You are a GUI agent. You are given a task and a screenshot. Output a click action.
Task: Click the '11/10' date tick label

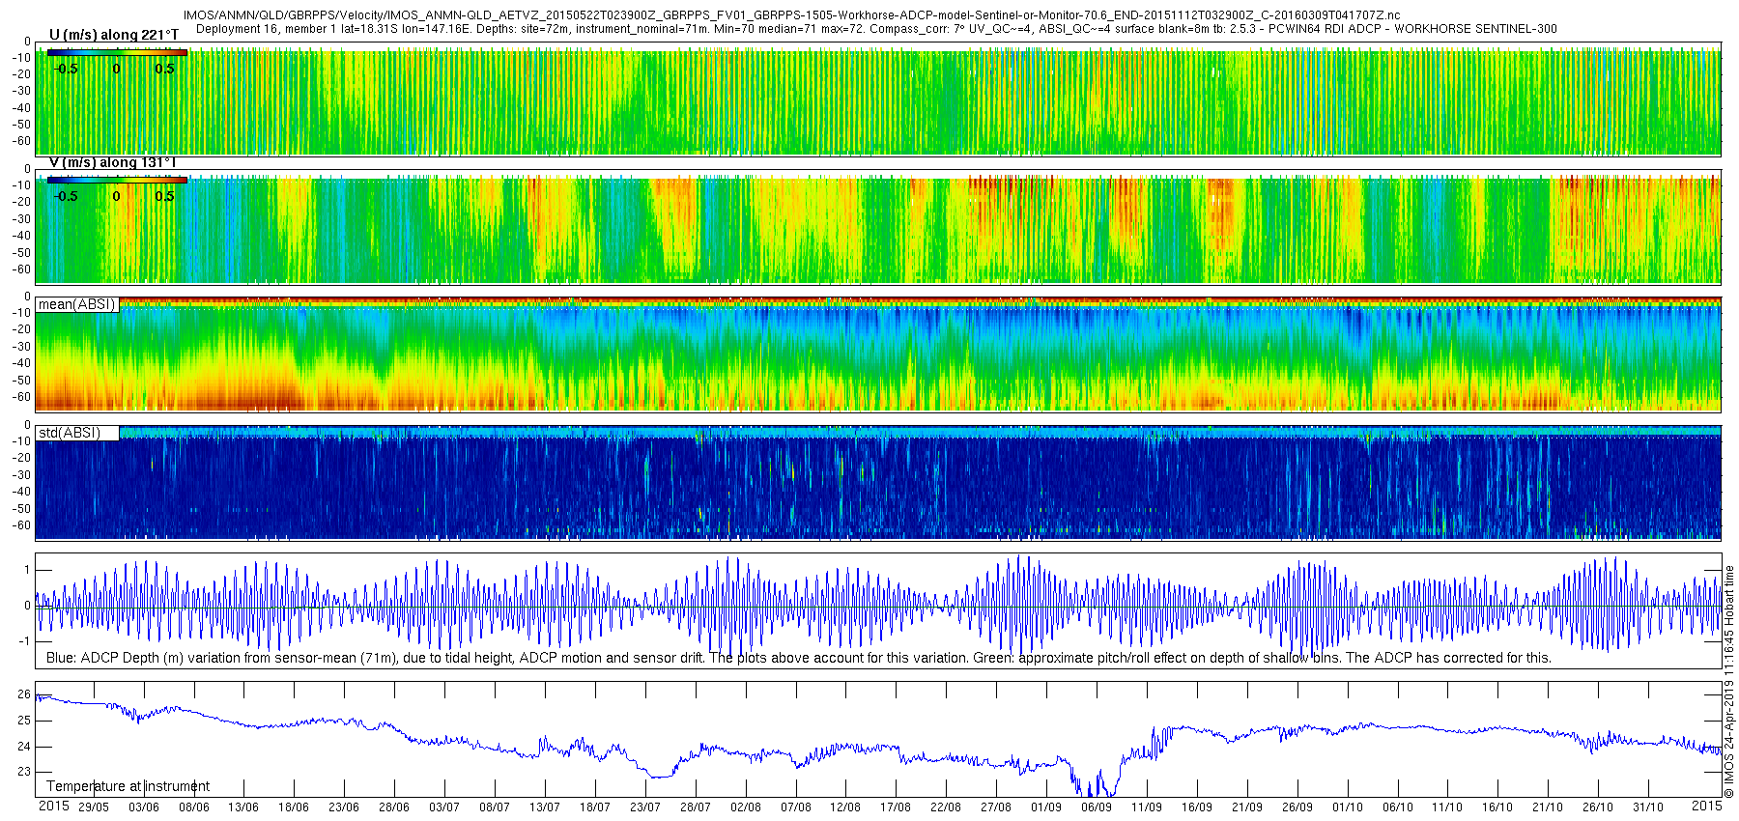pyautogui.click(x=1447, y=807)
